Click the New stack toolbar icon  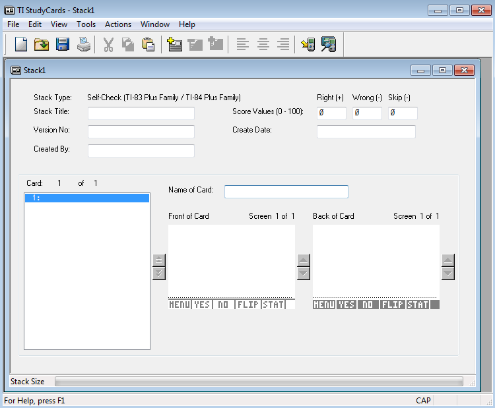[x=21, y=44]
